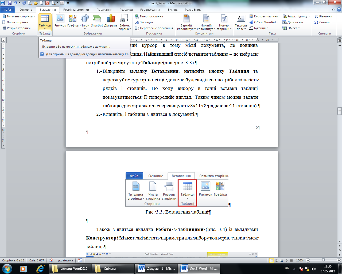Viewport: 342px width, 274px height.
Task: Click the volume icon in system tray
Action: coord(314,269)
